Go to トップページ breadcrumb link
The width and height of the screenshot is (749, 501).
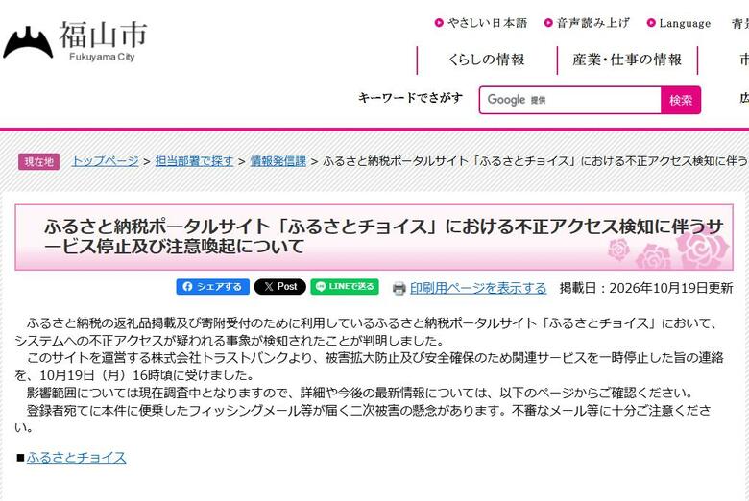click(x=105, y=161)
